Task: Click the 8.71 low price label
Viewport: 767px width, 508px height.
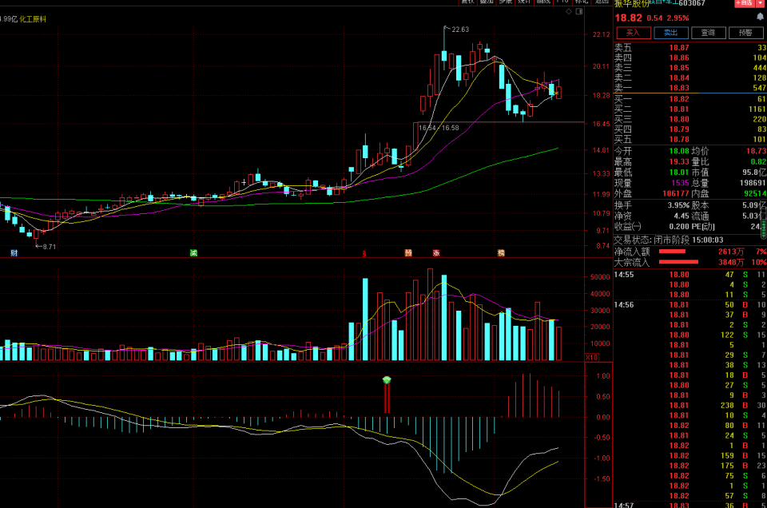Action: point(50,247)
